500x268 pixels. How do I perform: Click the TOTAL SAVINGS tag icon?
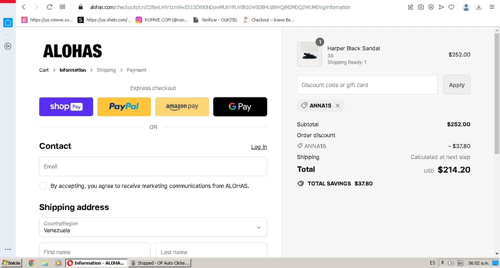pyautogui.click(x=301, y=184)
